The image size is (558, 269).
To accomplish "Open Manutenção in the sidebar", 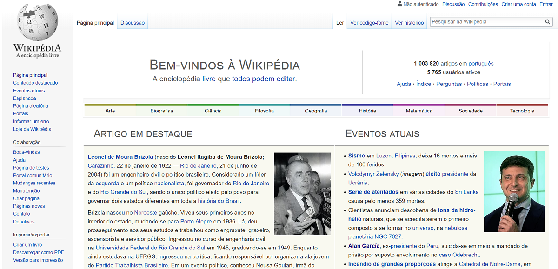I will (x=27, y=190).
